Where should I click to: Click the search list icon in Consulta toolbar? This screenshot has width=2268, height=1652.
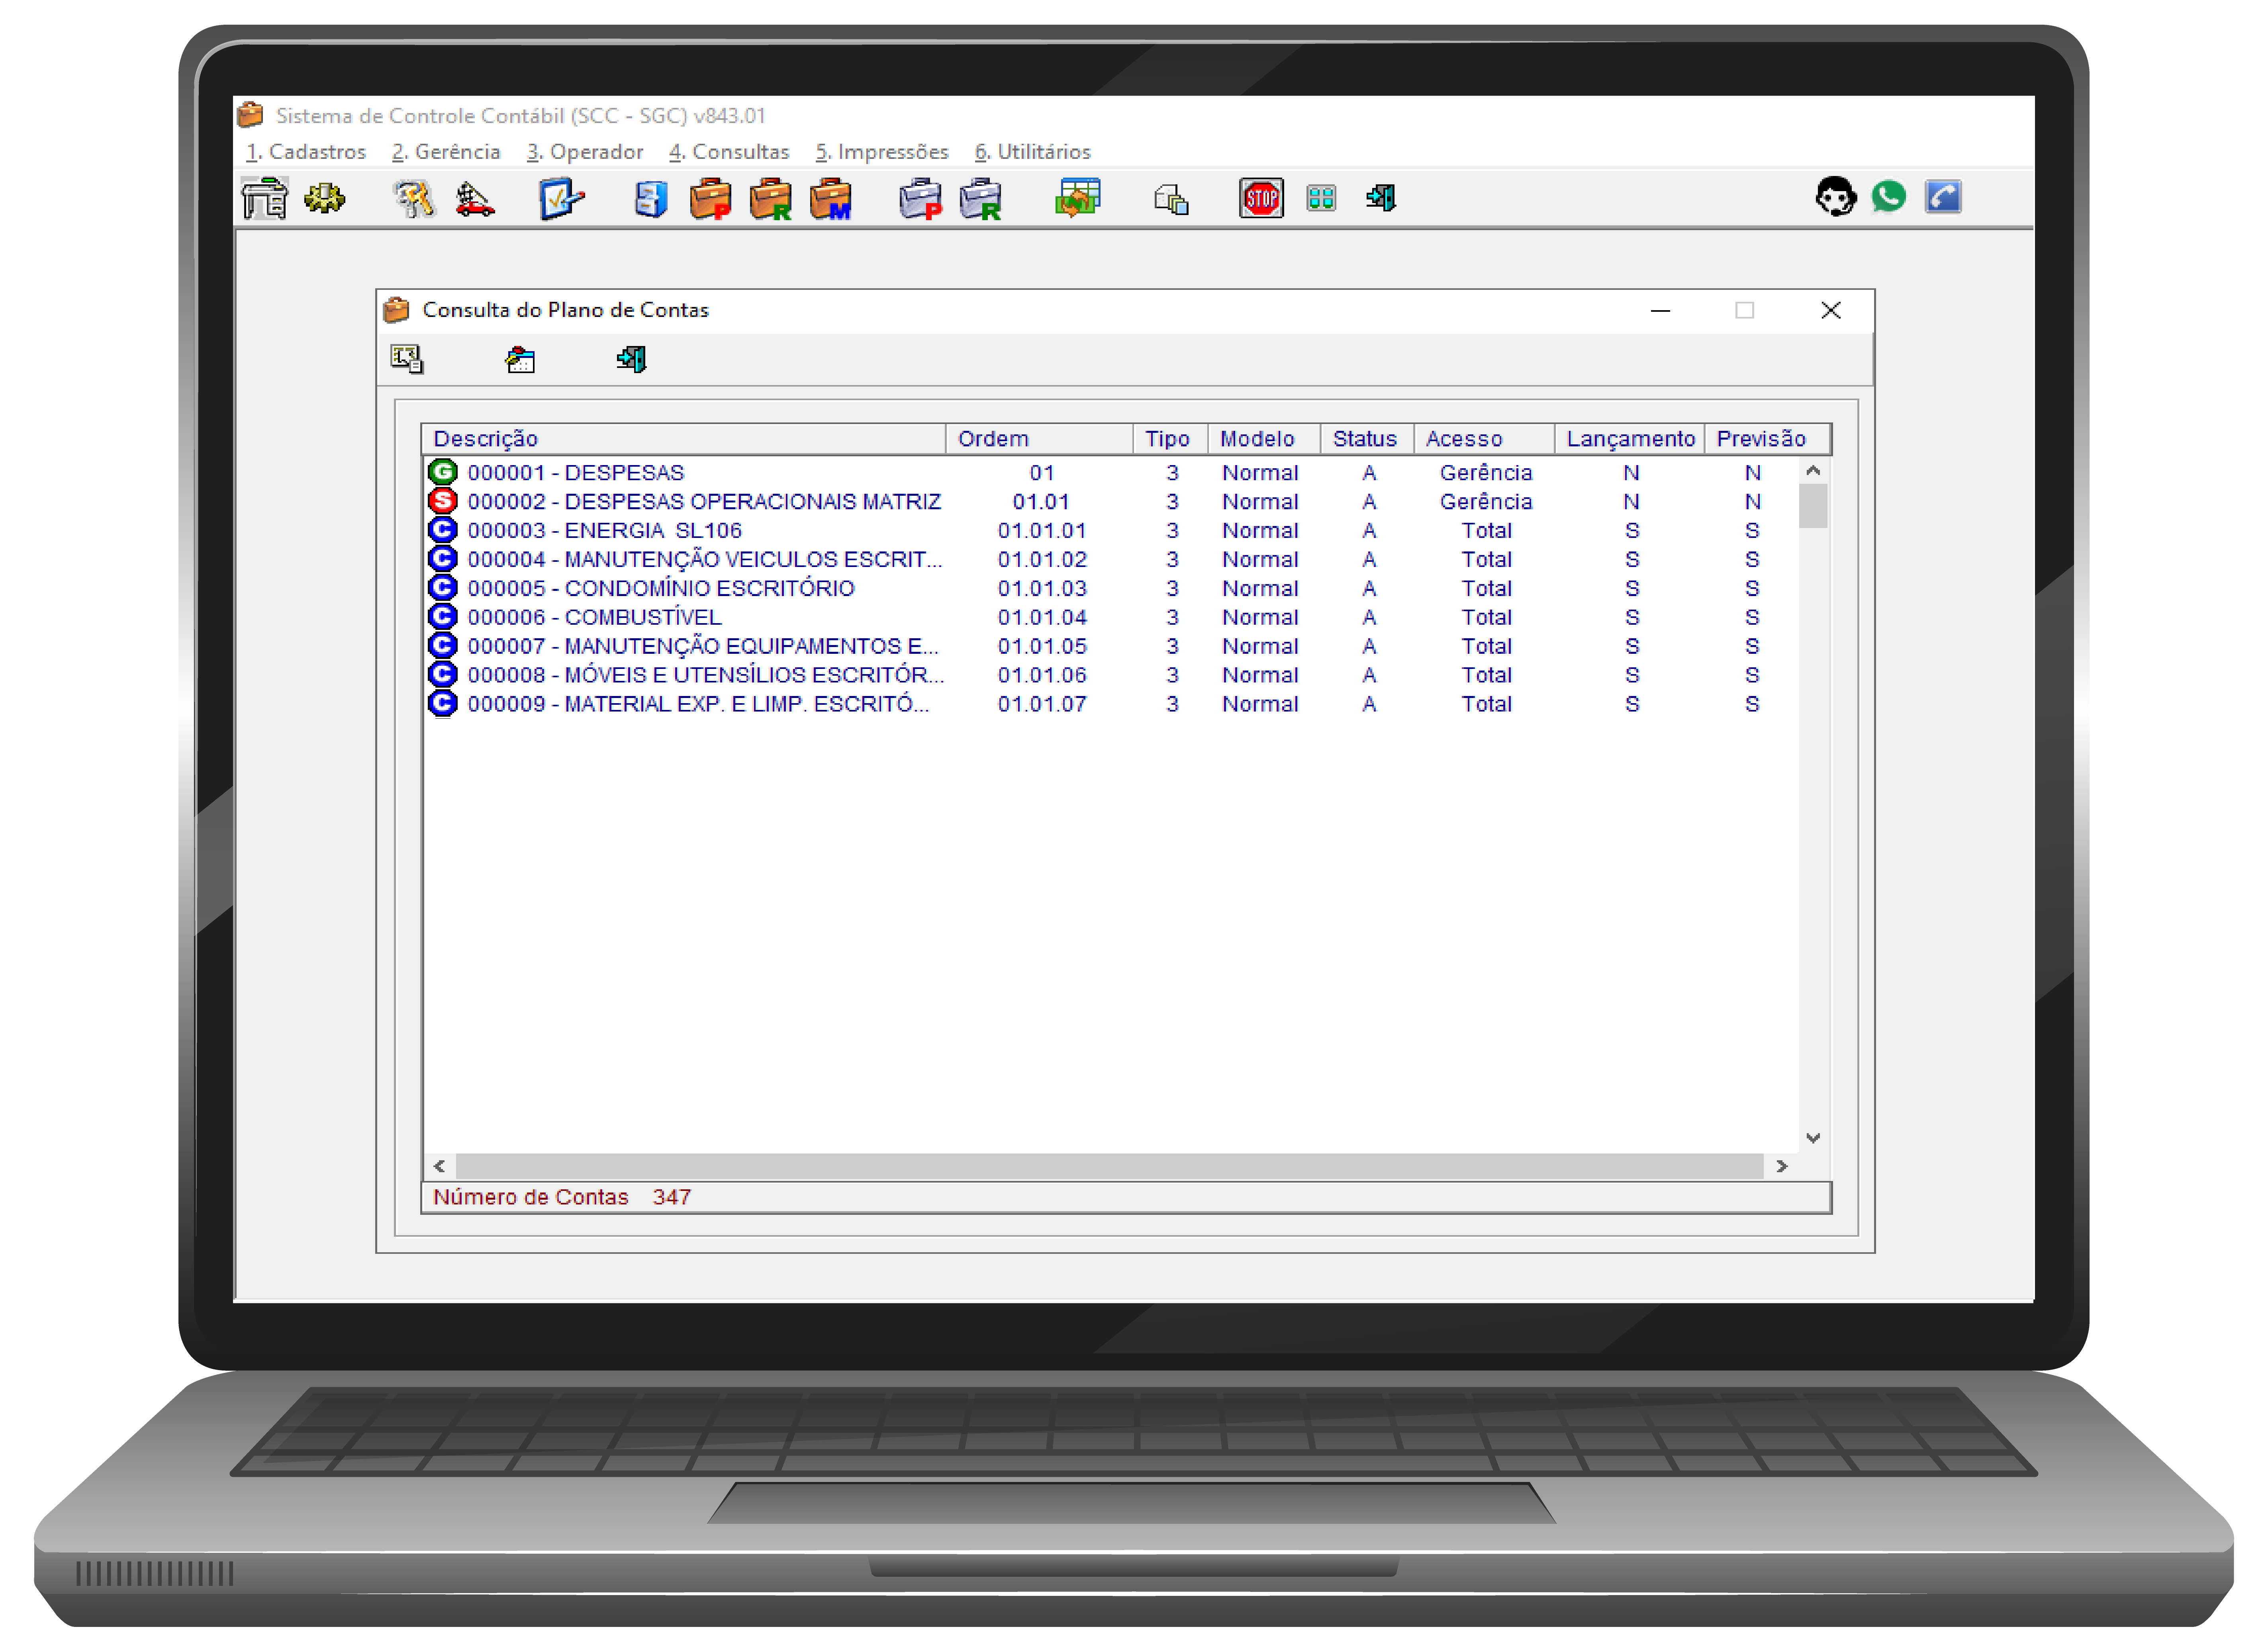(x=407, y=359)
